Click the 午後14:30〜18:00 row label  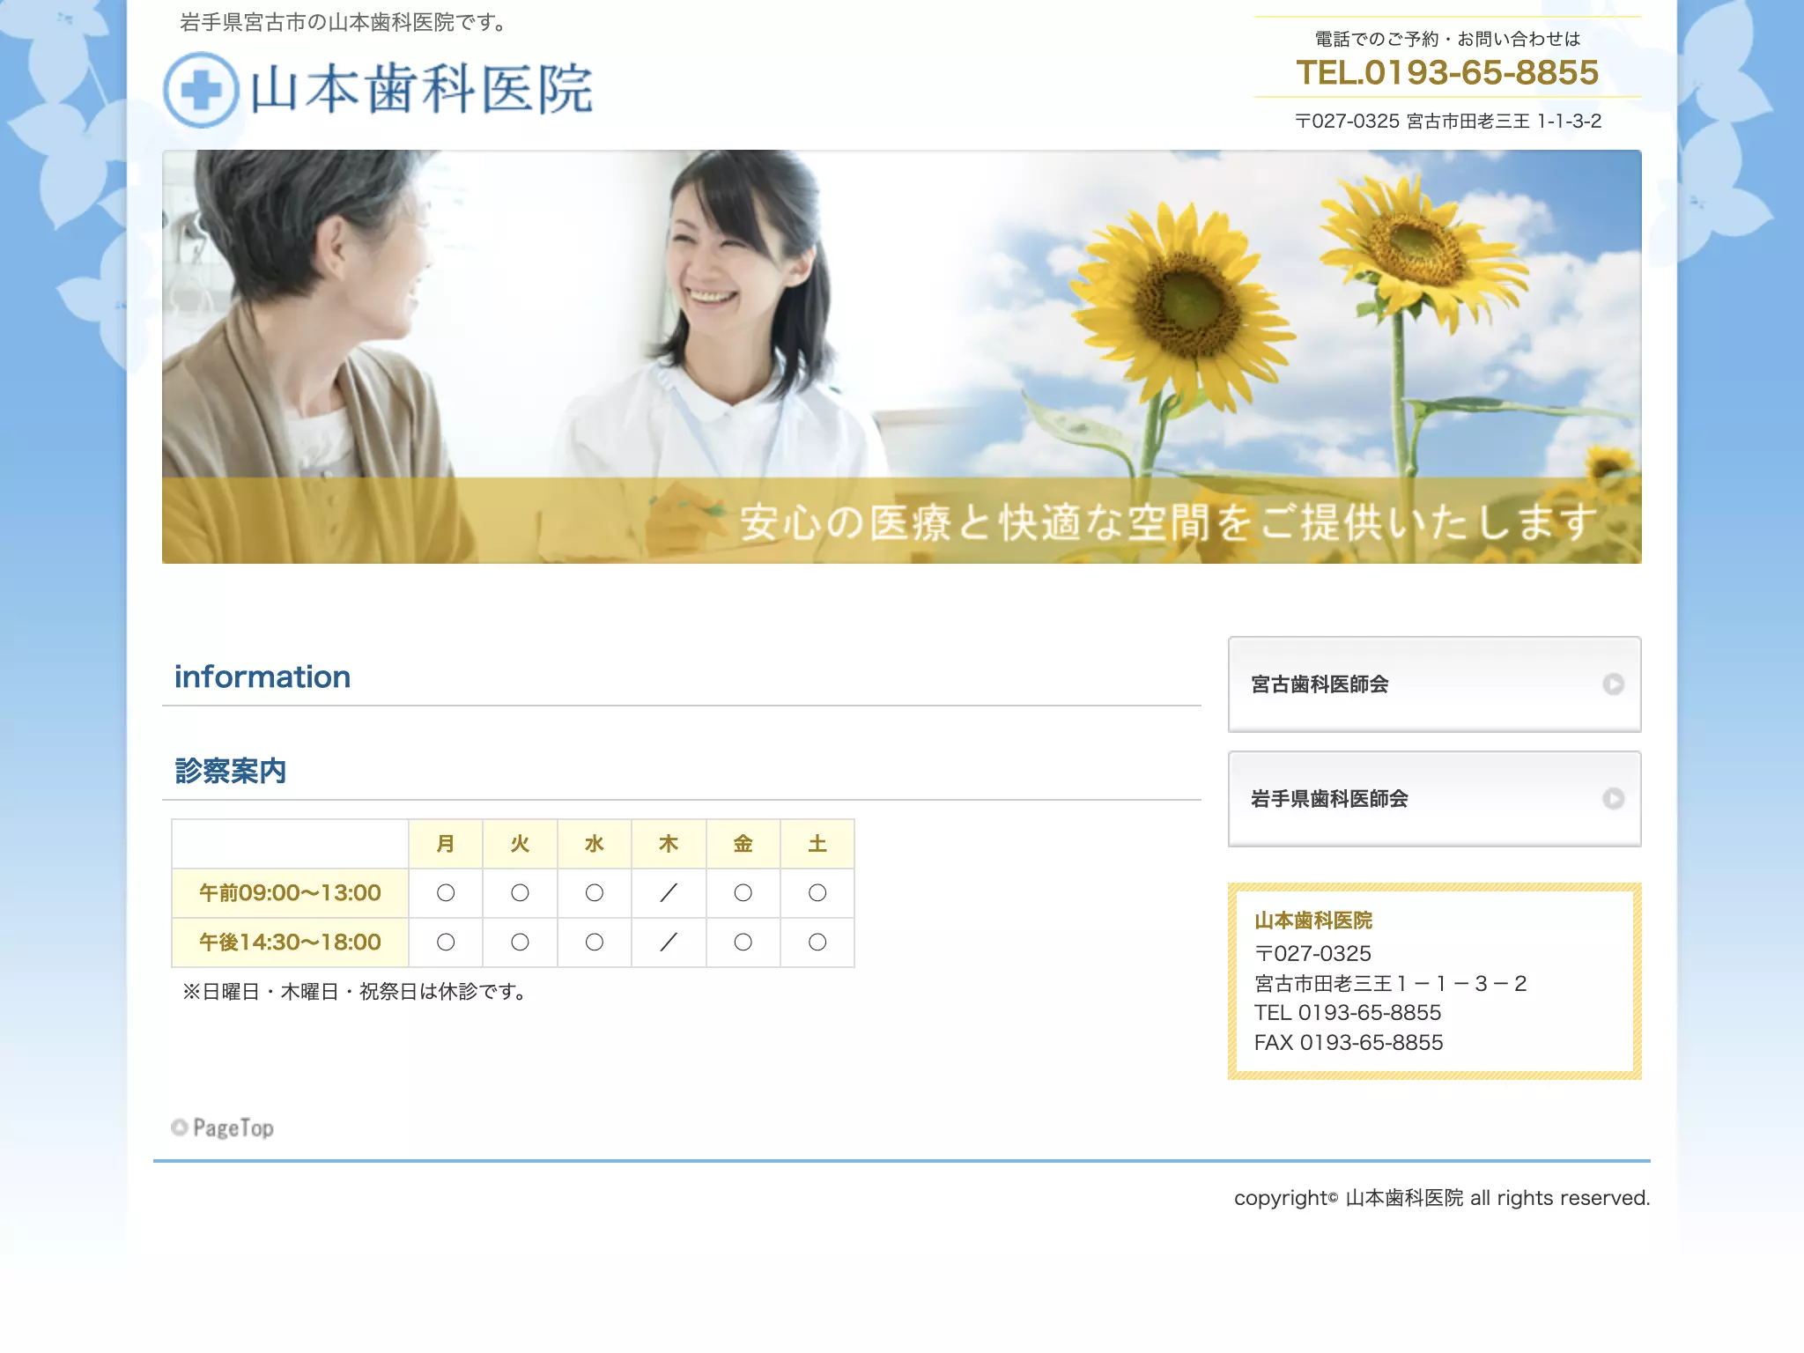(290, 943)
